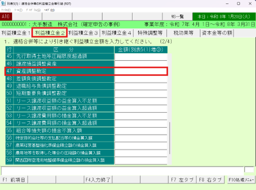Click the 金額(別表5(1)増③) column header

click(x=141, y=49)
